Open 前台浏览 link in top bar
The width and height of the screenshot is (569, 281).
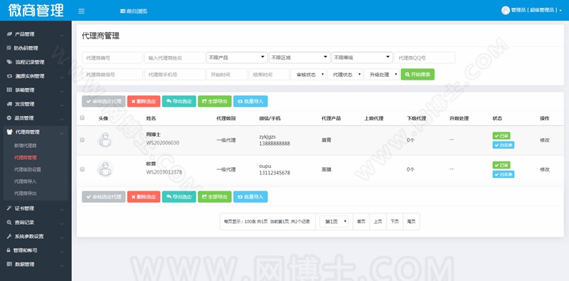point(134,11)
